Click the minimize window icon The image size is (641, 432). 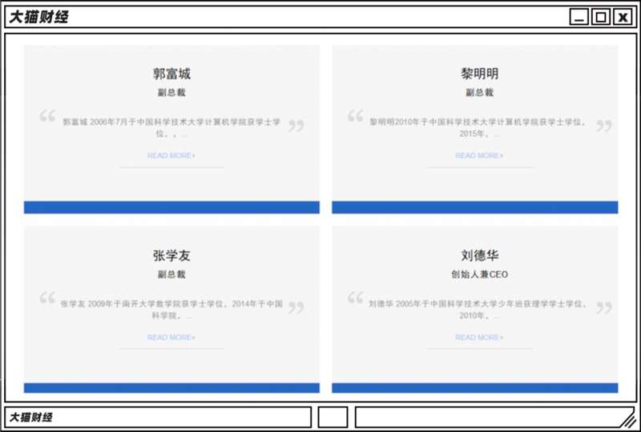[x=579, y=17]
